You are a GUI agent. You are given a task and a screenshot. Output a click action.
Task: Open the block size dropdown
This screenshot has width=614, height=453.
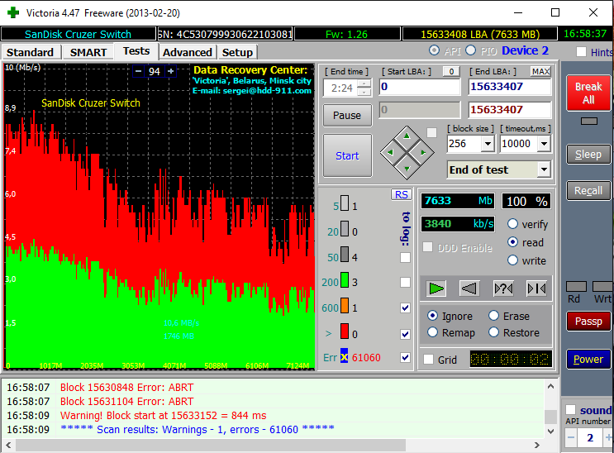tap(487, 144)
